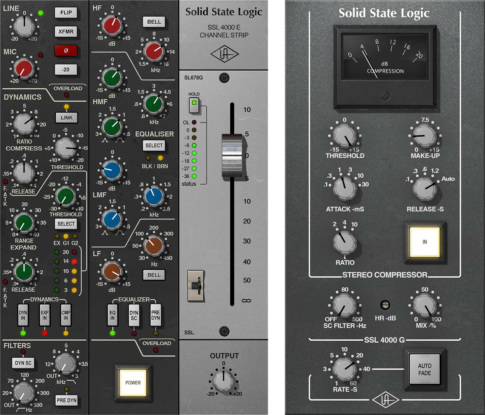Enable the FLIP button
Screen dimensions: 485x415
tap(66, 12)
